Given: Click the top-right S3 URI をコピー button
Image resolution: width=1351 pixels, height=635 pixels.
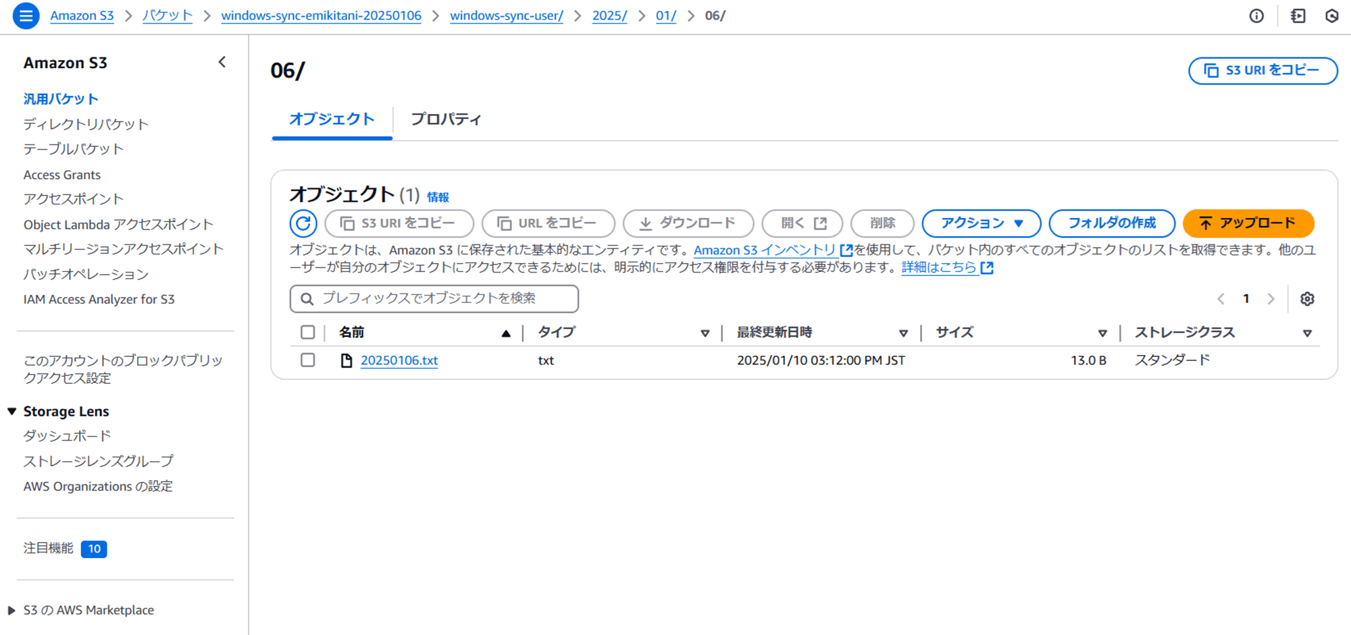Looking at the screenshot, I should pos(1263,71).
